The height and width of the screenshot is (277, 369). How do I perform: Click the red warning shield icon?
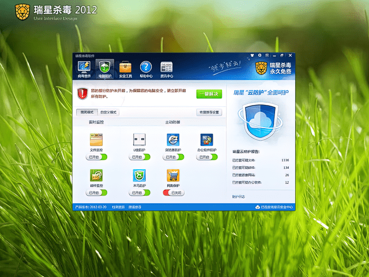click(82, 93)
